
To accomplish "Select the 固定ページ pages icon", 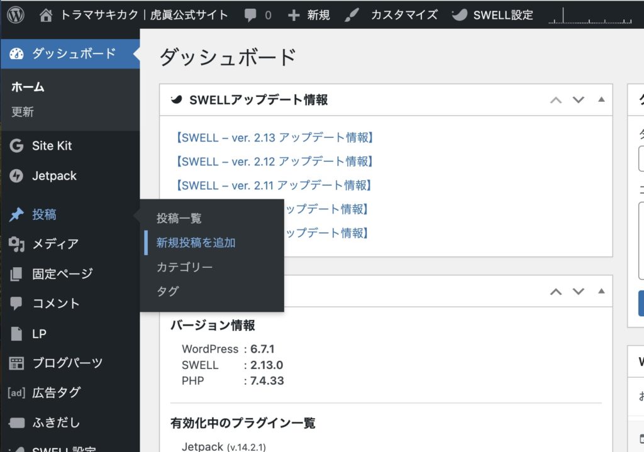I will (x=16, y=273).
